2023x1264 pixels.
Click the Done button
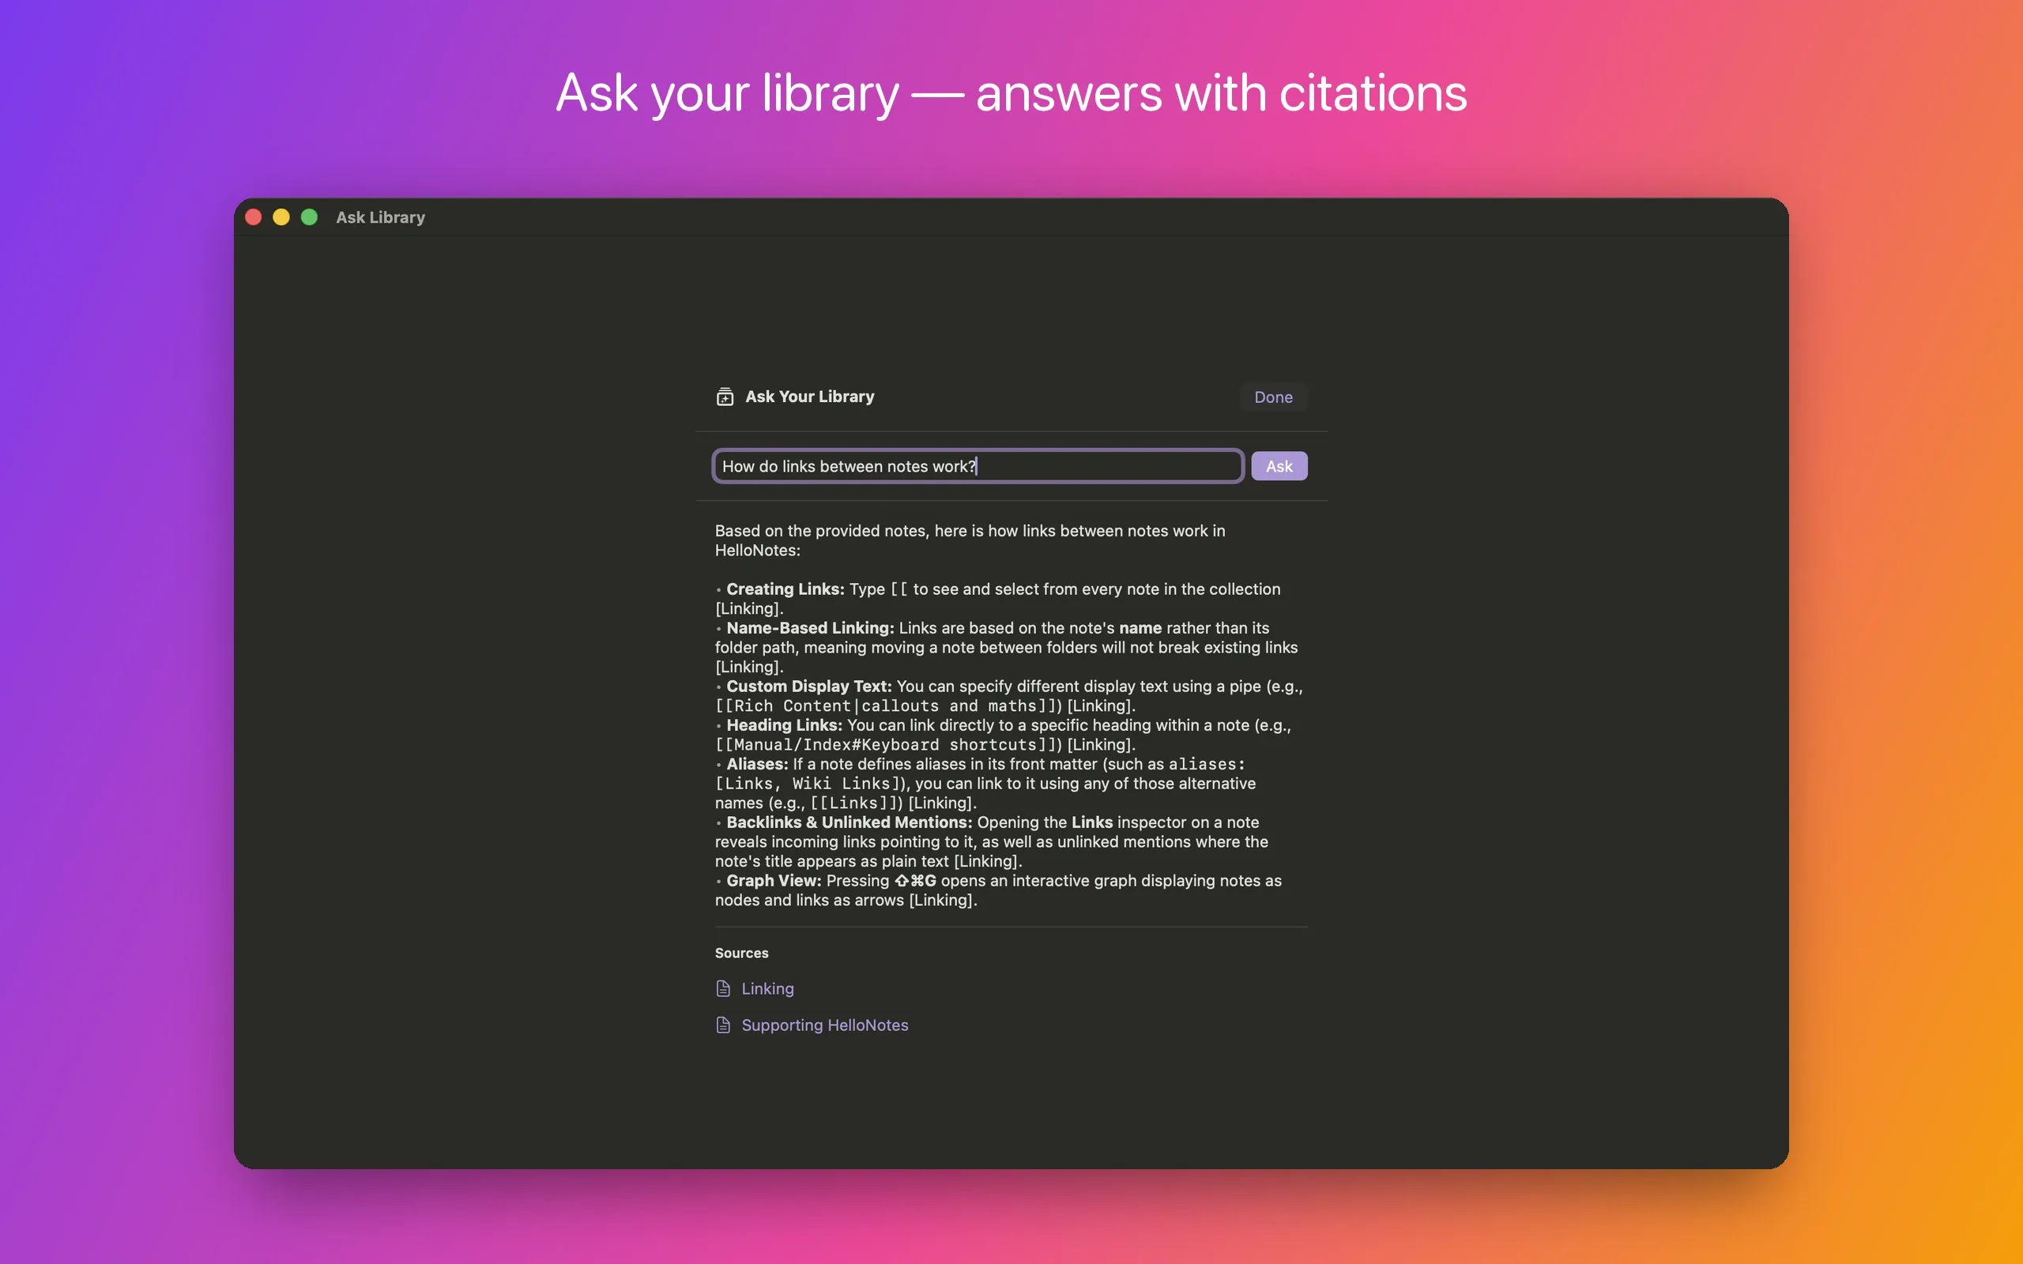pos(1273,397)
